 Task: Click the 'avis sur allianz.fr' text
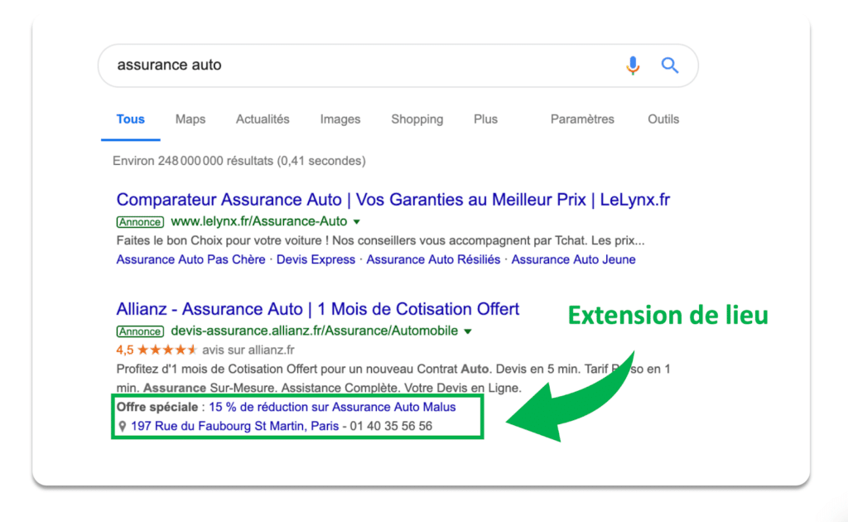click(248, 350)
